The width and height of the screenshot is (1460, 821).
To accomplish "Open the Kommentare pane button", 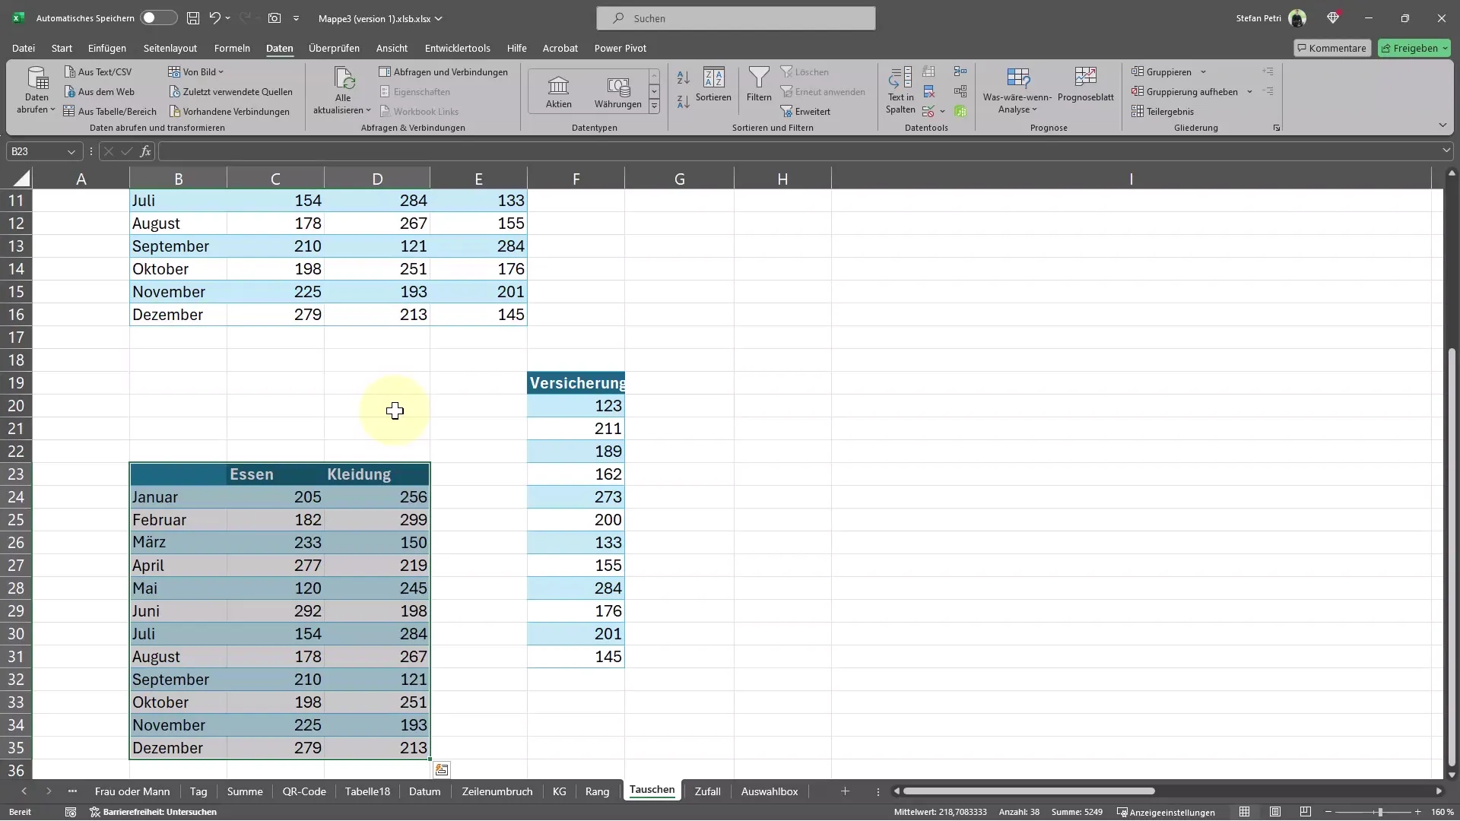I will point(1332,48).
